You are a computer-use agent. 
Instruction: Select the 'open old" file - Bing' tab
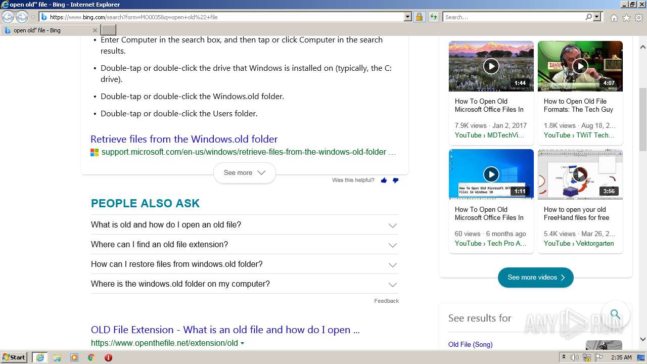[x=51, y=30]
